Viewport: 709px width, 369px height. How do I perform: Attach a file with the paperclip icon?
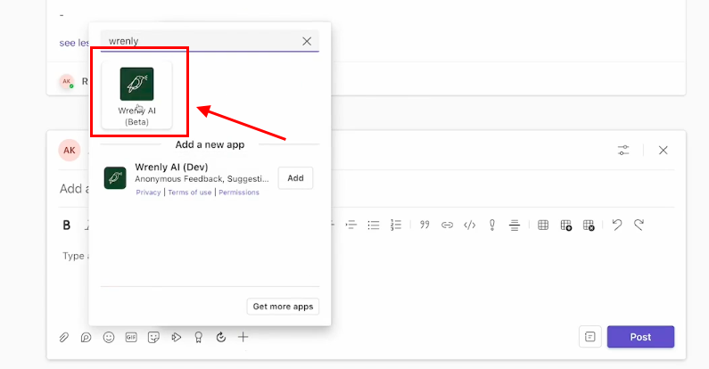click(63, 338)
